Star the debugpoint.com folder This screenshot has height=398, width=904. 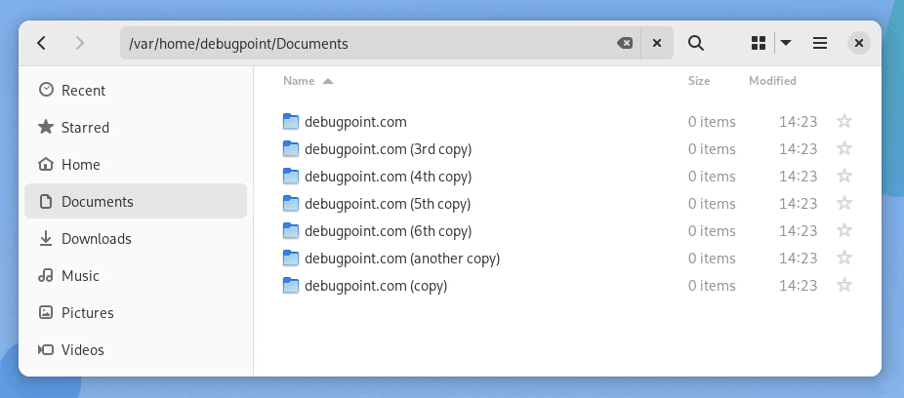(844, 122)
